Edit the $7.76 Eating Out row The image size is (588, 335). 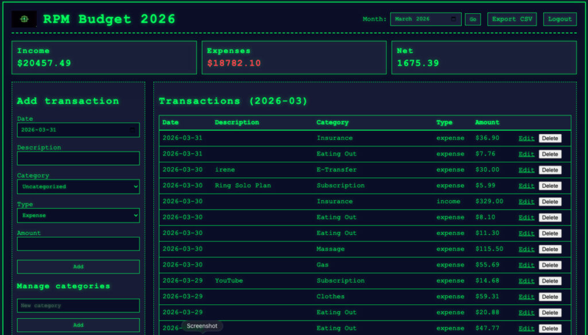click(527, 154)
